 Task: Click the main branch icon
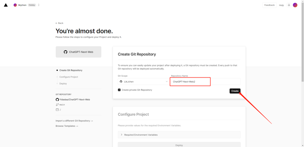[x=57, y=105]
